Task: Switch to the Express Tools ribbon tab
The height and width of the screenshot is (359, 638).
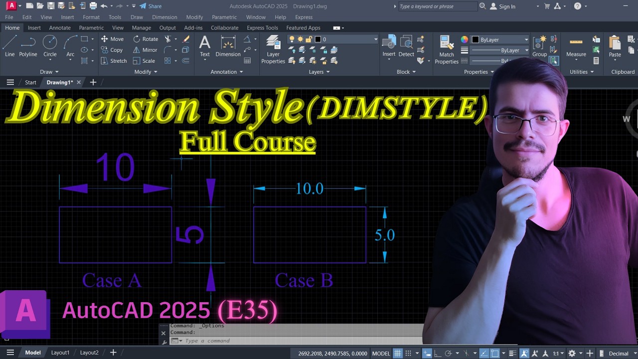Action: pyautogui.click(x=262, y=28)
